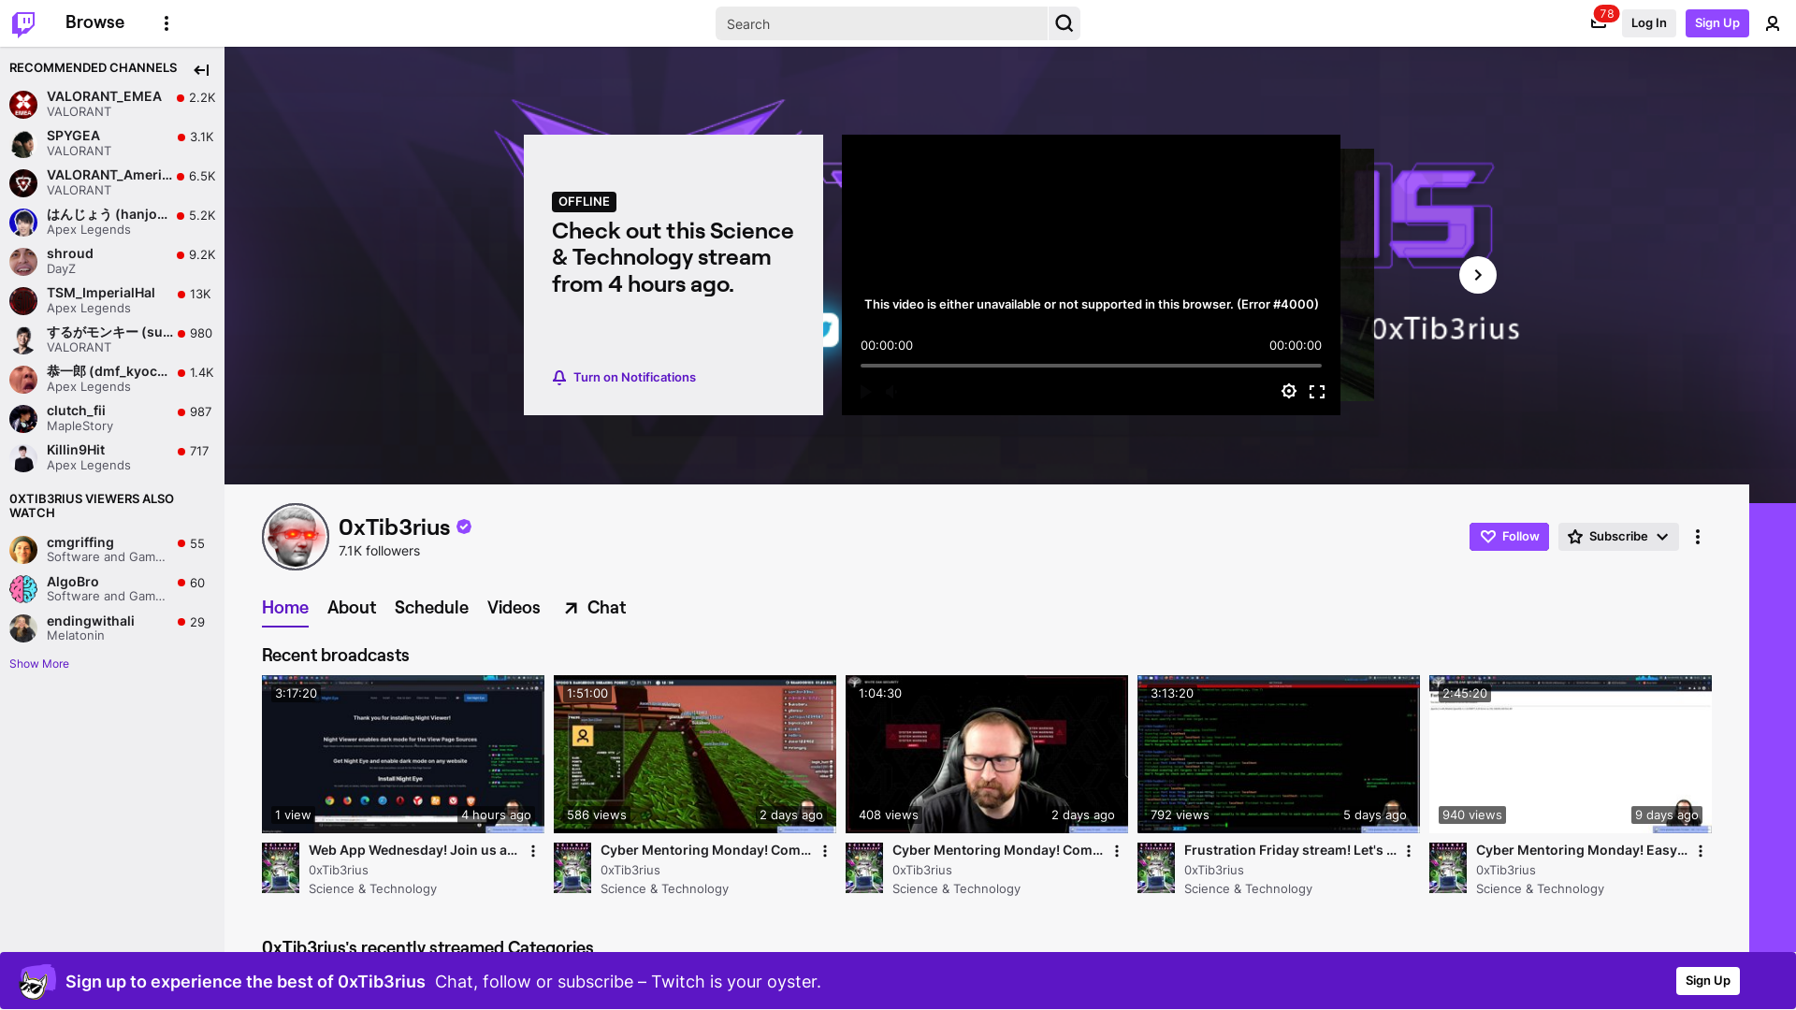
Task: Pop out the Chat tab
Action: click(x=595, y=608)
